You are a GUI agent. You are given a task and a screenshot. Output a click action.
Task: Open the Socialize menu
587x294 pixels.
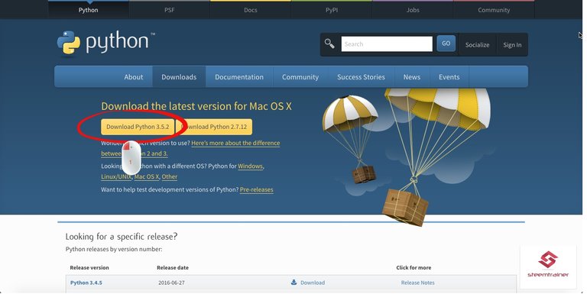(x=477, y=45)
